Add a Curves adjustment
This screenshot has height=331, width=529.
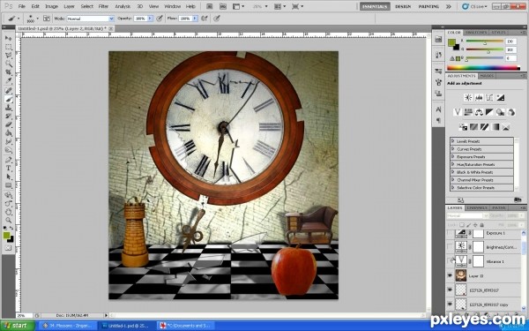(x=489, y=98)
